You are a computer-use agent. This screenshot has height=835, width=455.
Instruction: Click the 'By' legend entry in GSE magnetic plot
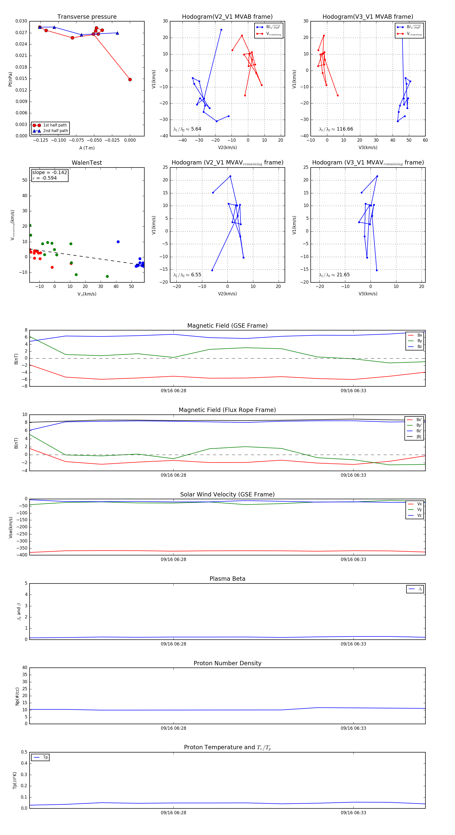click(x=415, y=341)
